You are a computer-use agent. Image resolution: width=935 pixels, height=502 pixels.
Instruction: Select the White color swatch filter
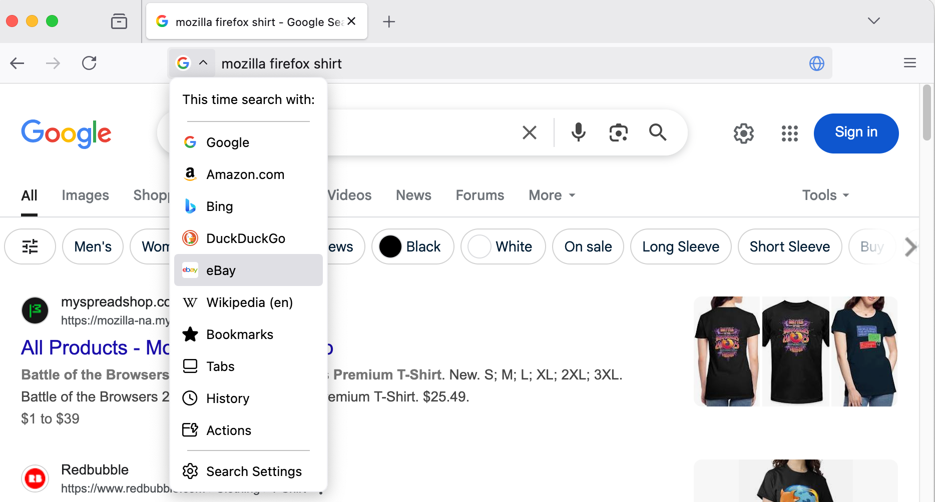[x=503, y=246]
